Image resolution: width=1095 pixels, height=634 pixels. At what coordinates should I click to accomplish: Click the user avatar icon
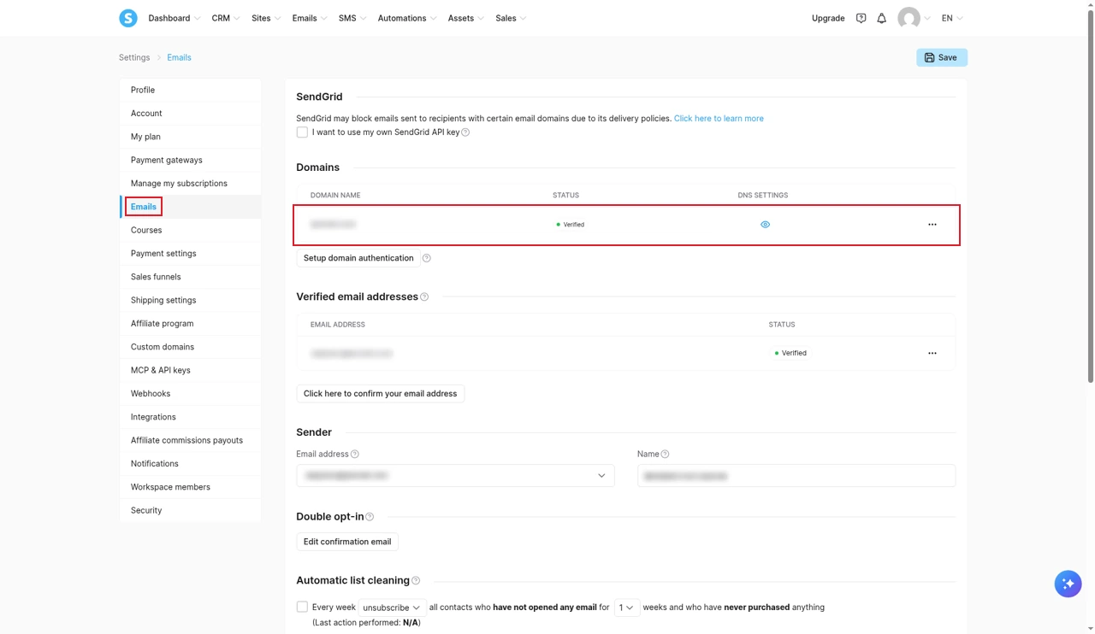(909, 18)
